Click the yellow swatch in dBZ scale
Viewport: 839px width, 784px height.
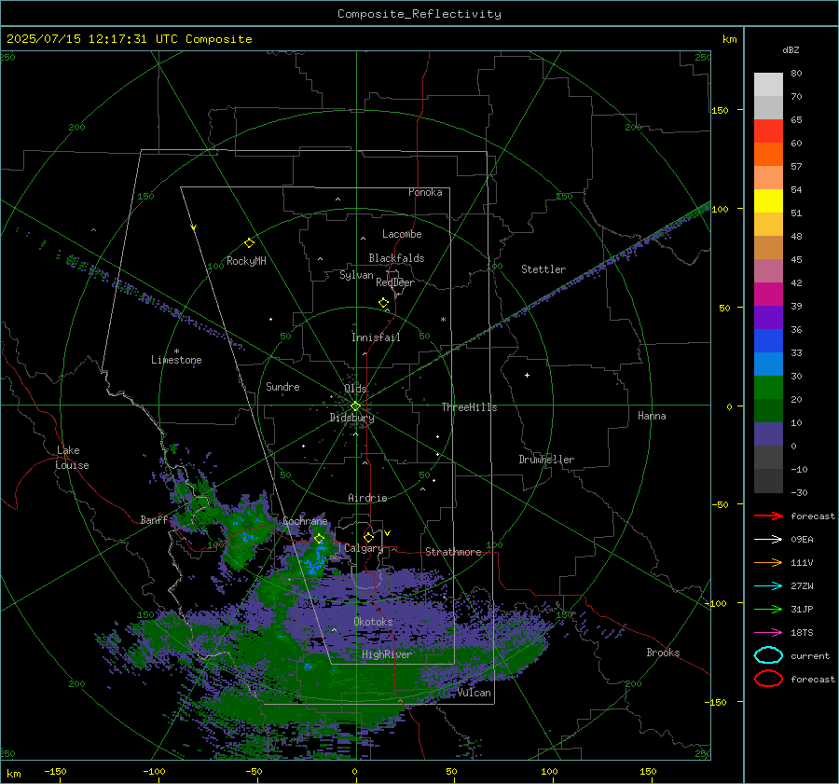pyautogui.click(x=768, y=200)
